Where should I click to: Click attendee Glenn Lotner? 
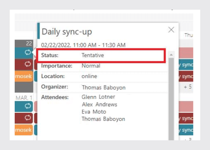tap(98, 97)
